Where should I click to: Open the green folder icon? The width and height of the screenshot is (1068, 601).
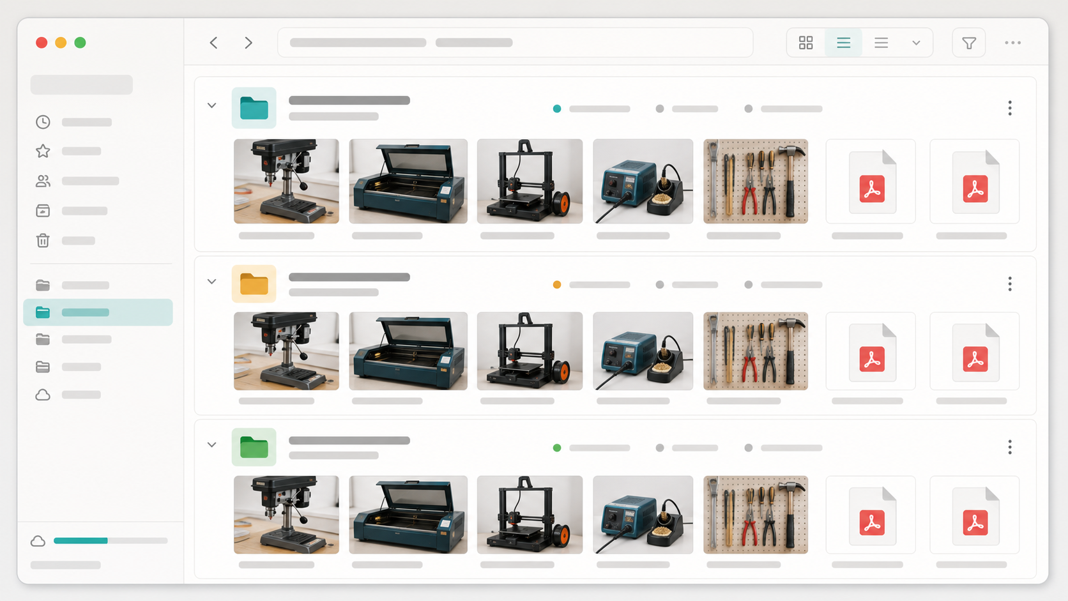(254, 447)
